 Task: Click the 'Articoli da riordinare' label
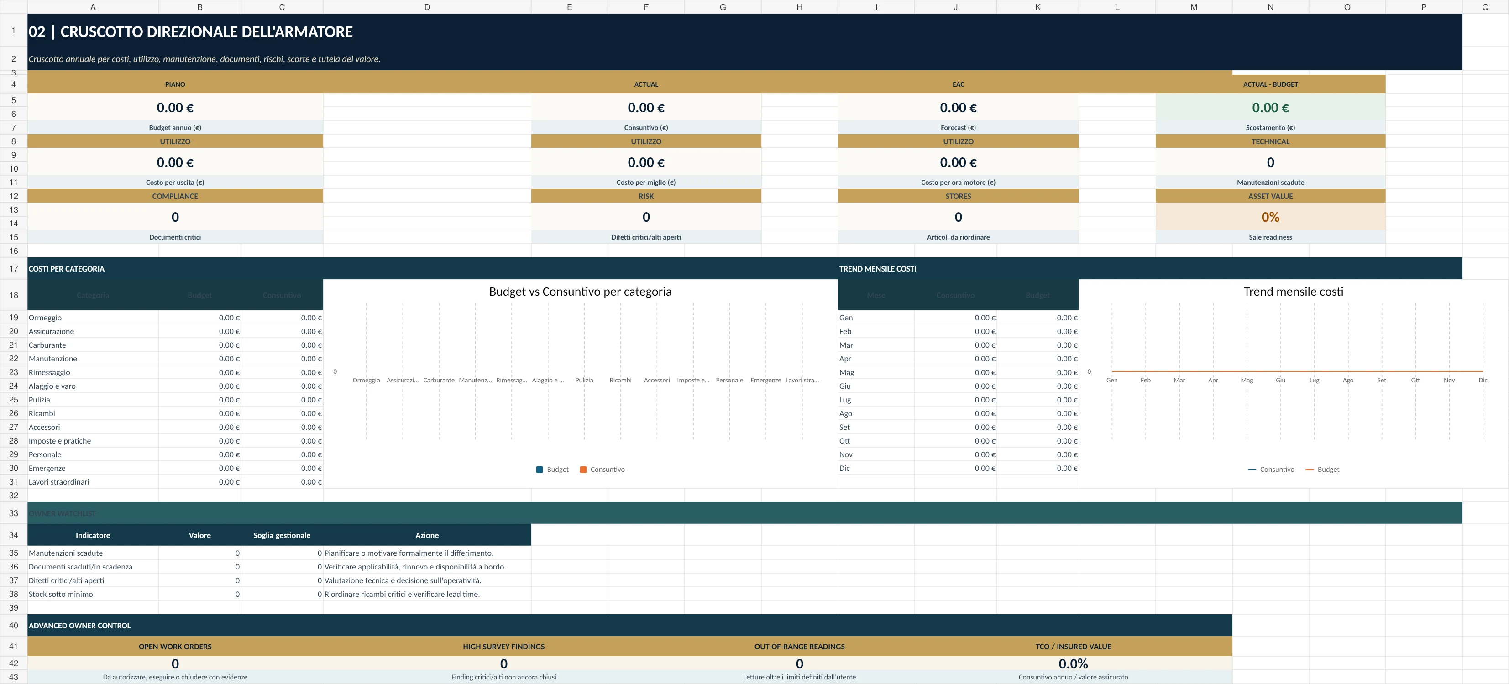click(x=958, y=237)
